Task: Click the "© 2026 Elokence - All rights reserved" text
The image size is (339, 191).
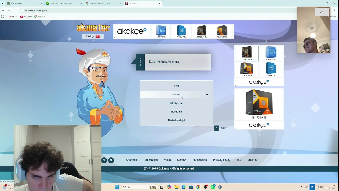Action: click(171, 168)
